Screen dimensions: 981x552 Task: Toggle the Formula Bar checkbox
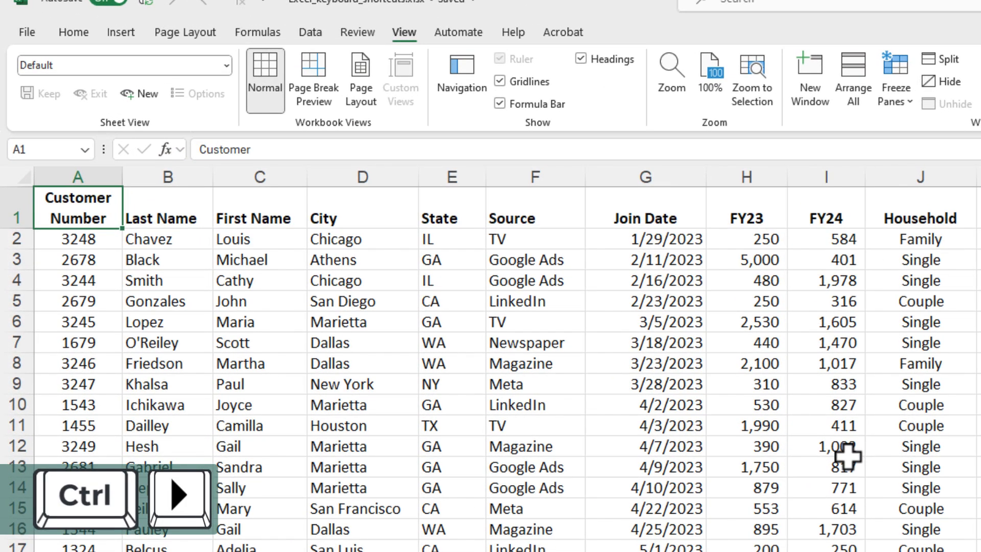click(500, 103)
